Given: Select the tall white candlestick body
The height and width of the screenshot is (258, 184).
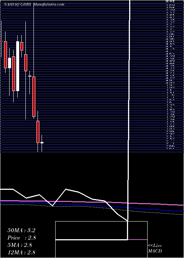Looking at the screenshot, I should pos(18,66).
